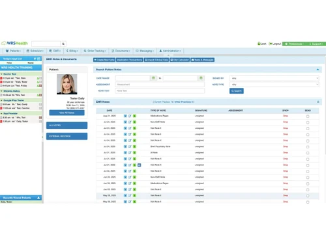Open the Note Type dropdown
The height and width of the screenshot is (244, 326).
[274, 85]
